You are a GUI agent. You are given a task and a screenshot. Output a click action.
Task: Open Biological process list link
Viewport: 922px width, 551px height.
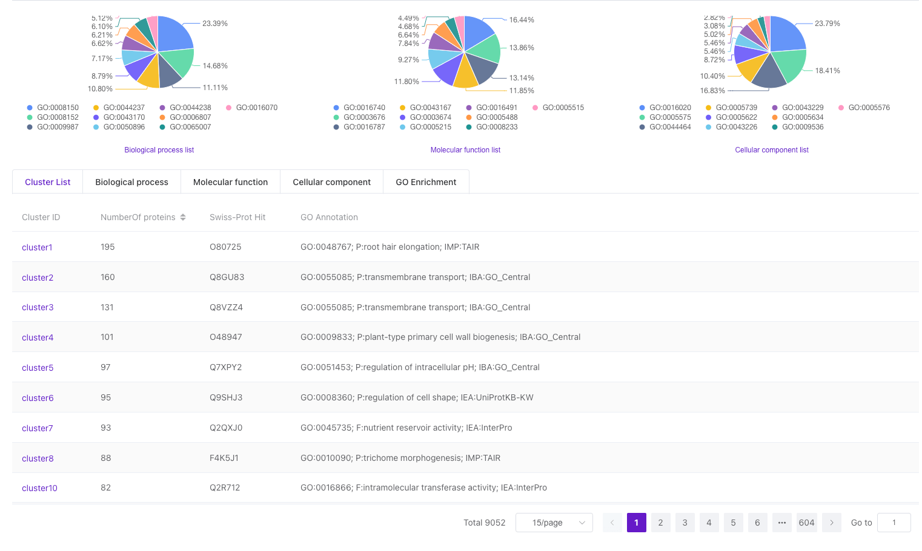coord(159,150)
